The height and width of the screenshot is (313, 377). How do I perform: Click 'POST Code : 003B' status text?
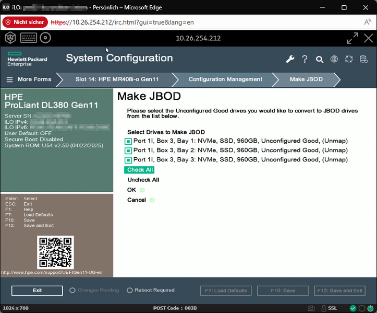pyautogui.click(x=175, y=308)
